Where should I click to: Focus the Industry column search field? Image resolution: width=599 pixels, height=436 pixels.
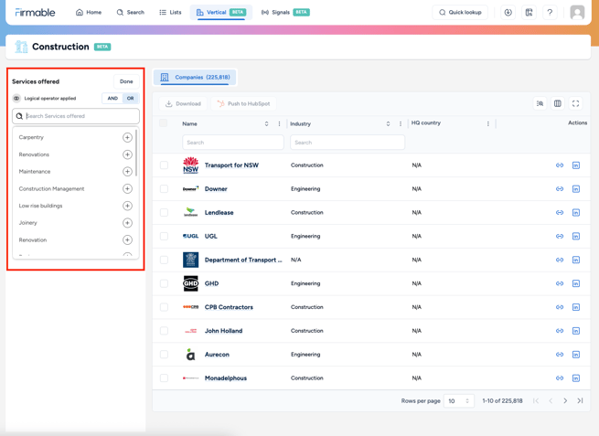click(x=348, y=143)
